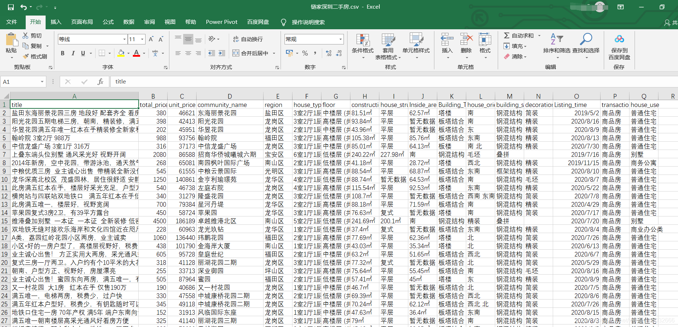The height and width of the screenshot is (327, 678).
Task: Align cell text left
Action: 178,53
